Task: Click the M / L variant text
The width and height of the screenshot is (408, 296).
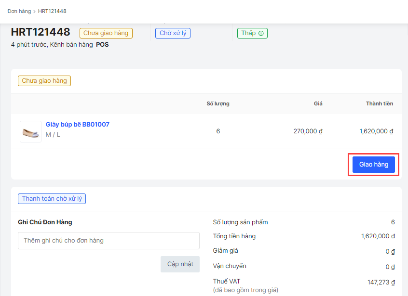Action: pos(53,135)
